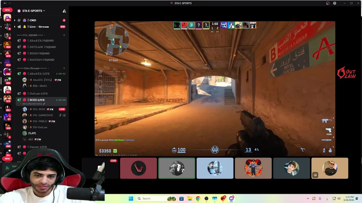362x203 pixels.
Task: Click the NEW badge atop server list
Action: click(x=7, y=10)
